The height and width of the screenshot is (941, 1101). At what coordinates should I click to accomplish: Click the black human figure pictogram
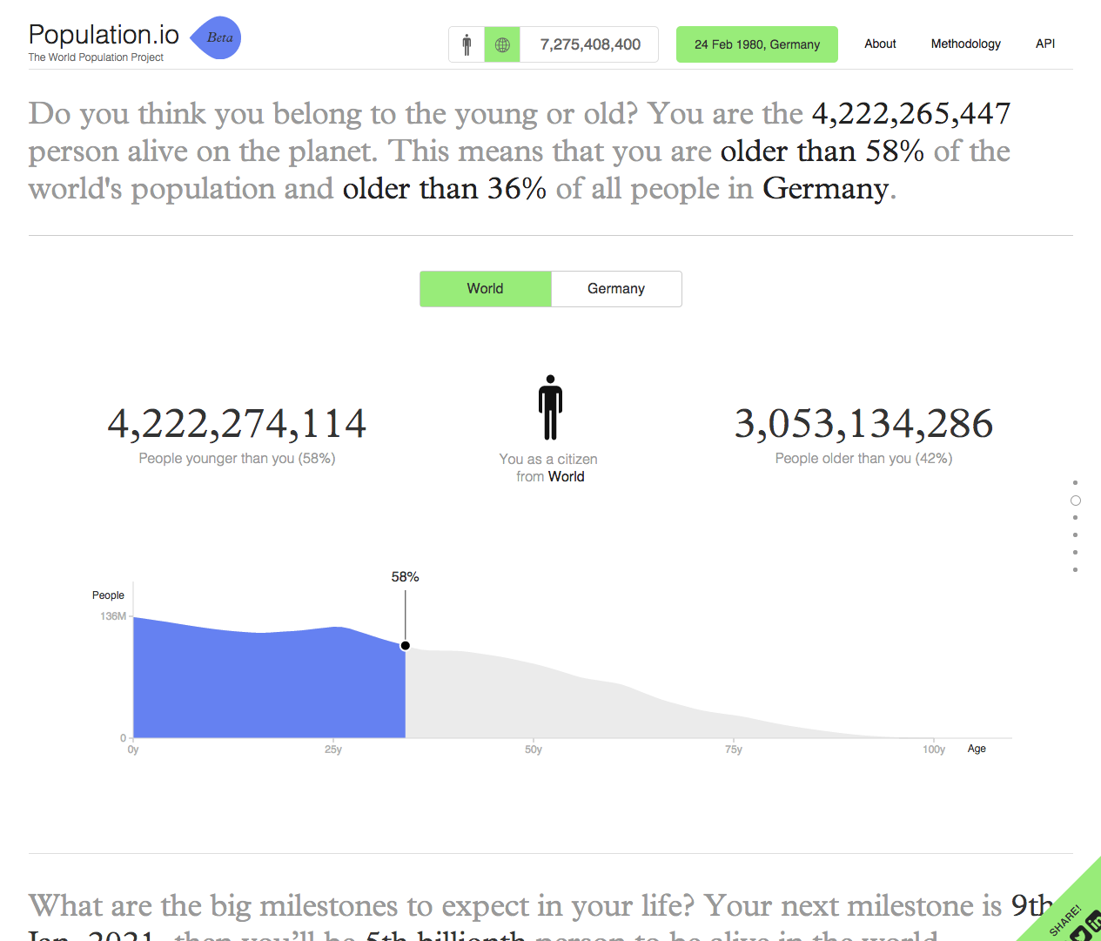tap(550, 407)
